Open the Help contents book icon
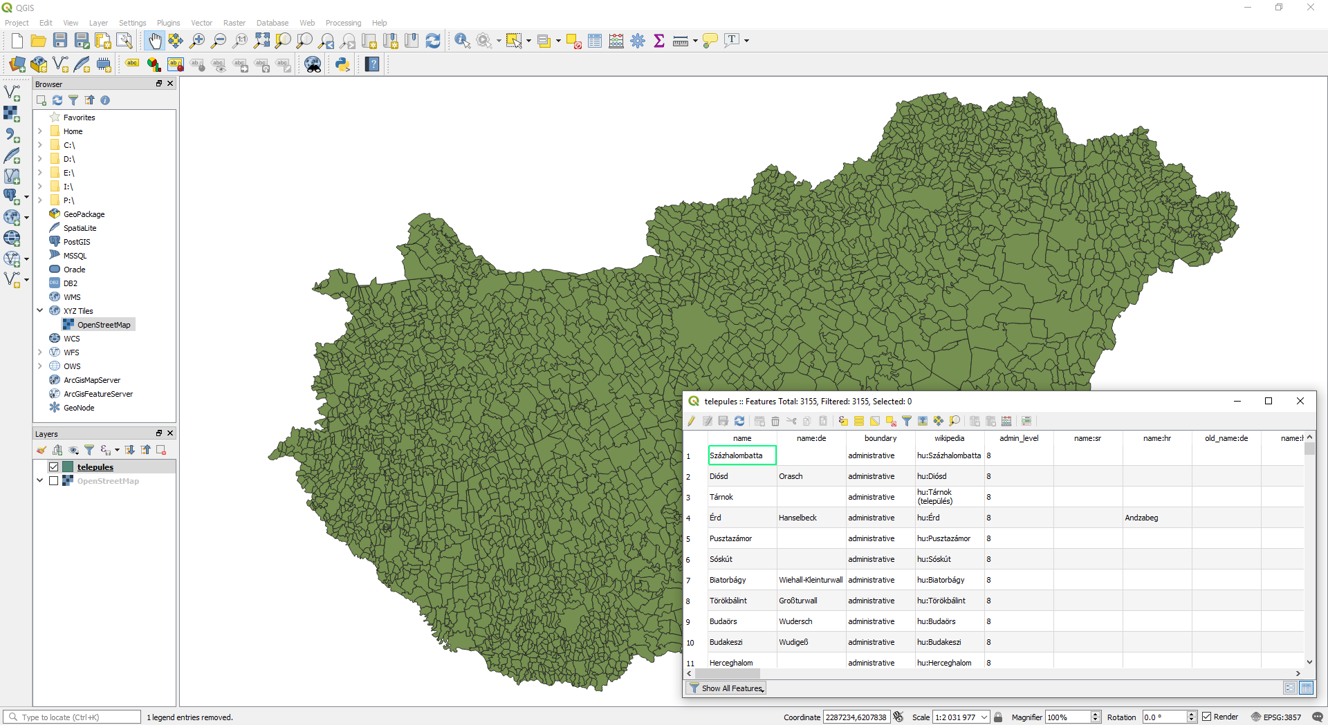This screenshot has width=1328, height=725. [372, 64]
